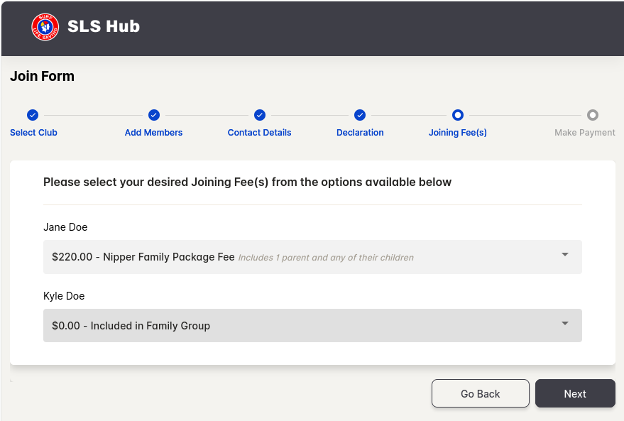Click the Contact Details step checkmark icon

tap(260, 115)
